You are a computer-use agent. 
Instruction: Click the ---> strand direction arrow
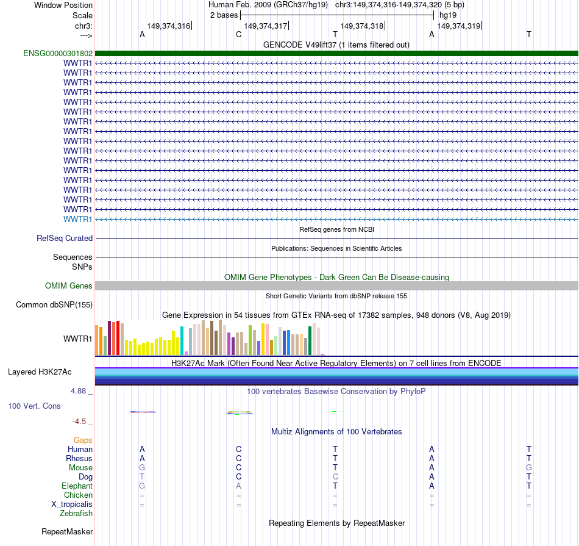[x=86, y=35]
